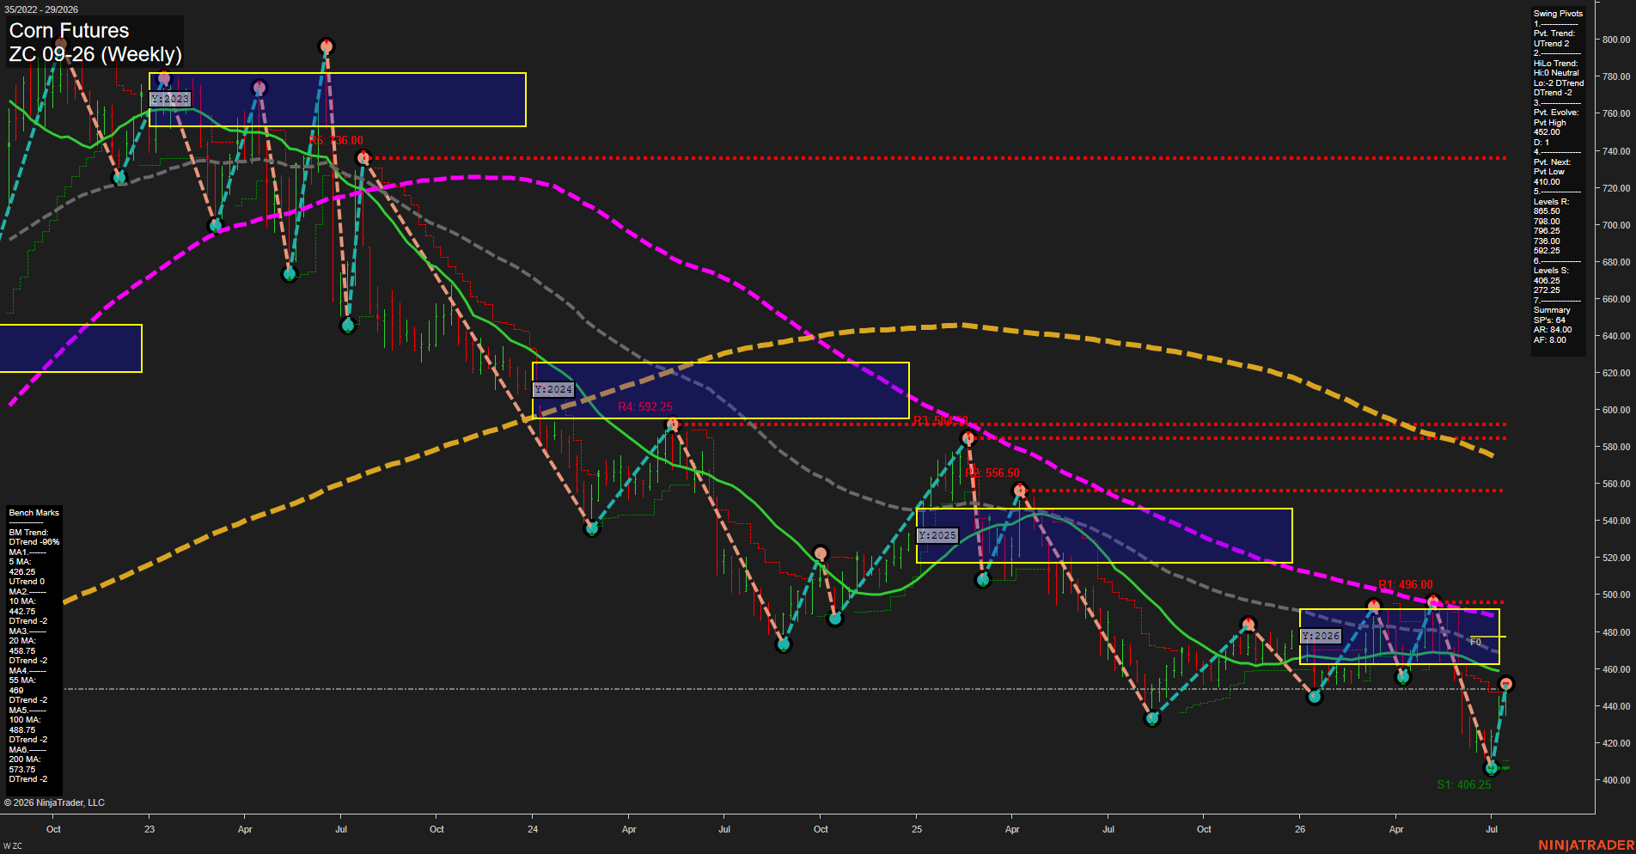Click the 600.00 price axis label
The height and width of the screenshot is (854, 1636).
(1616, 410)
